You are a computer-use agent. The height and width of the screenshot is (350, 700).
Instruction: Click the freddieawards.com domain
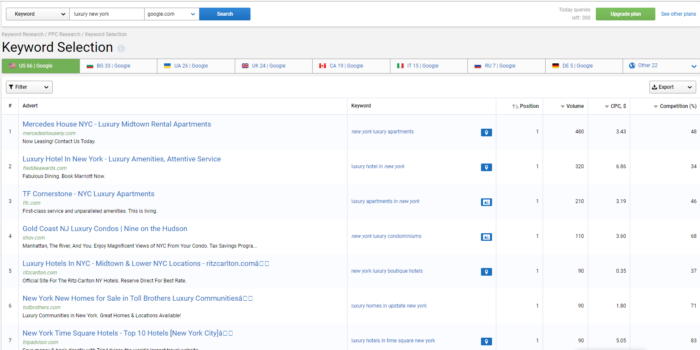tap(45, 168)
